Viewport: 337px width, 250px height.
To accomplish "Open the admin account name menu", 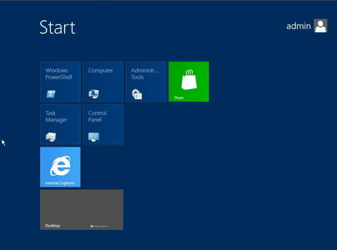I will point(298,27).
